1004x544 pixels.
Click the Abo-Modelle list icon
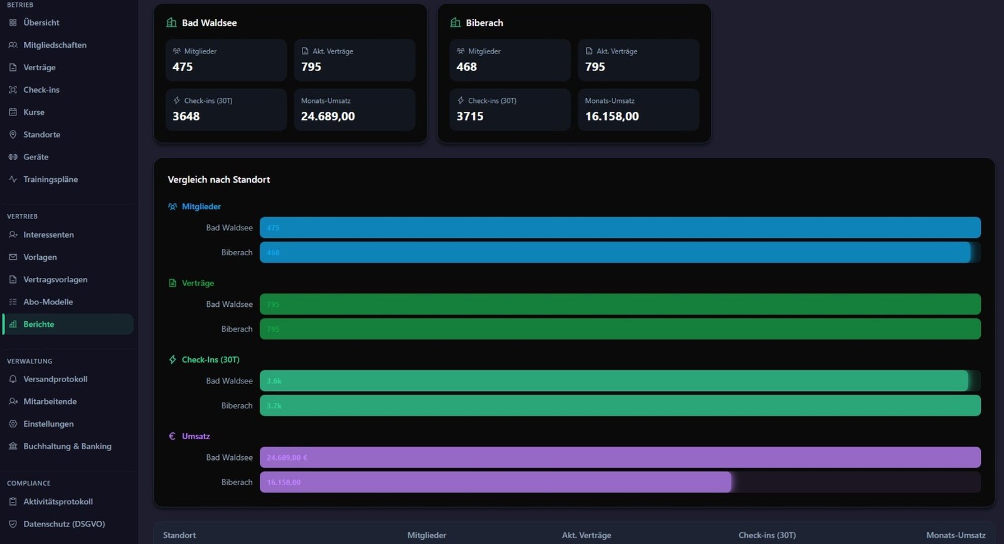click(x=13, y=302)
